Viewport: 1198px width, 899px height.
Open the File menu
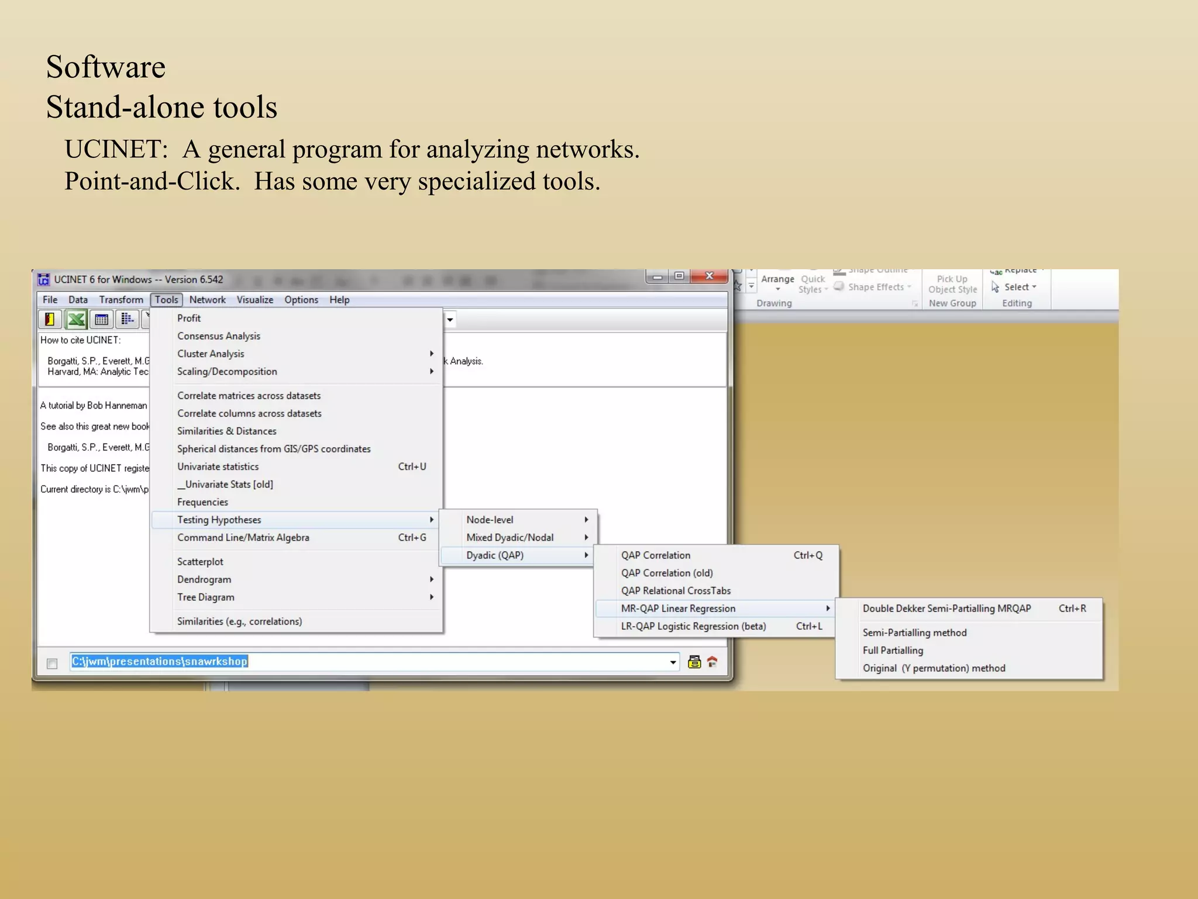(50, 300)
